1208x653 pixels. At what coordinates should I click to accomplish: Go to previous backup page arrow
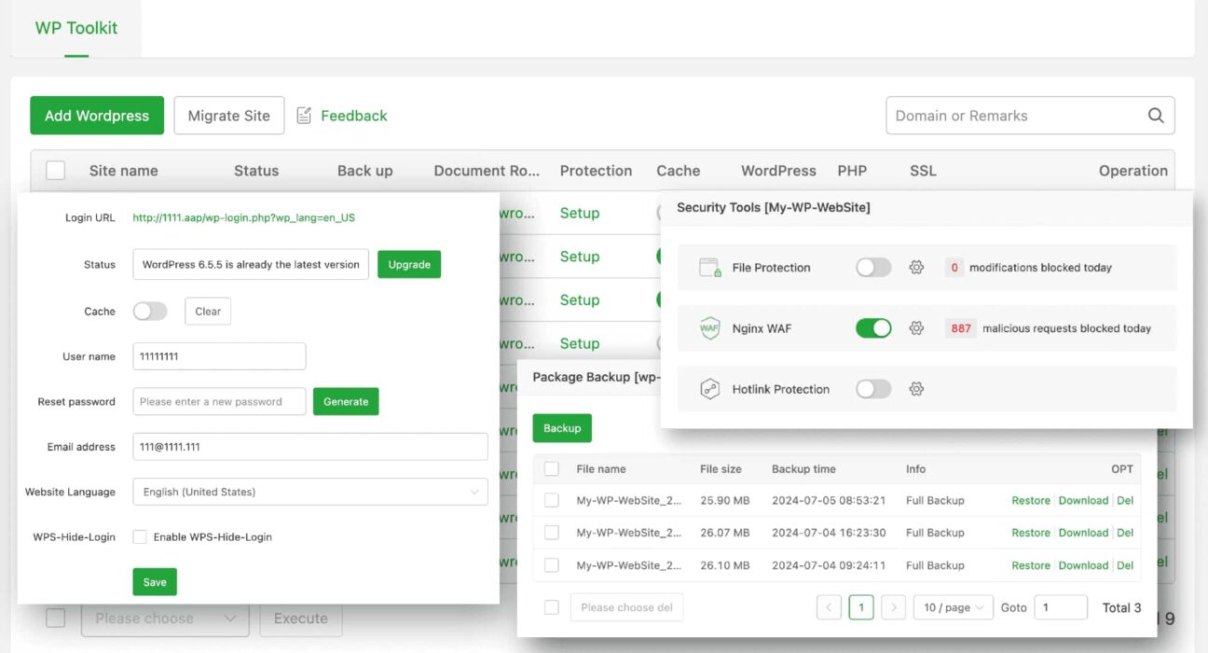point(829,607)
